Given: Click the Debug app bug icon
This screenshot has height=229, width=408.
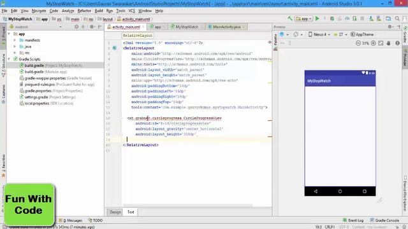Looking at the screenshot, I should (x=332, y=18).
